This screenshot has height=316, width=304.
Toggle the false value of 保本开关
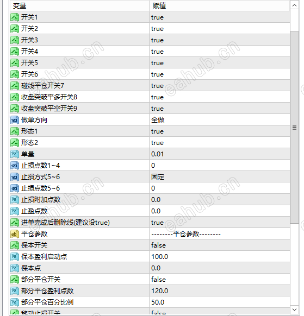click(x=220, y=245)
